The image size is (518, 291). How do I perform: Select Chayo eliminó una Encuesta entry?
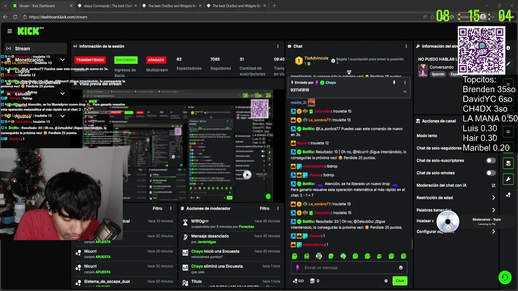(231, 269)
